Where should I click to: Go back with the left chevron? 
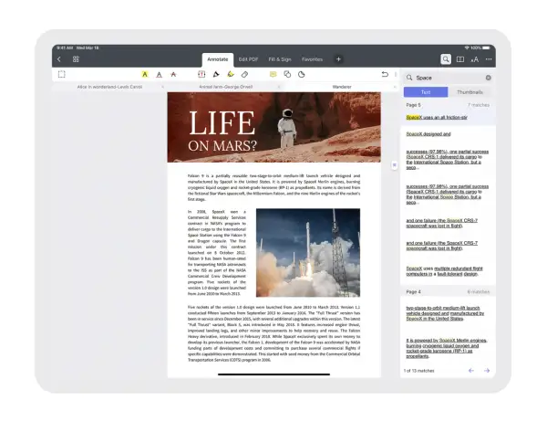[59, 59]
